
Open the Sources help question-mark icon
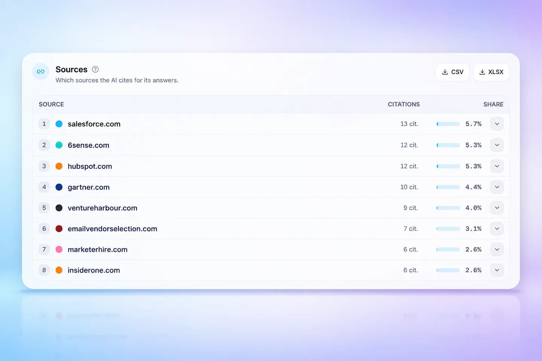pyautogui.click(x=96, y=69)
